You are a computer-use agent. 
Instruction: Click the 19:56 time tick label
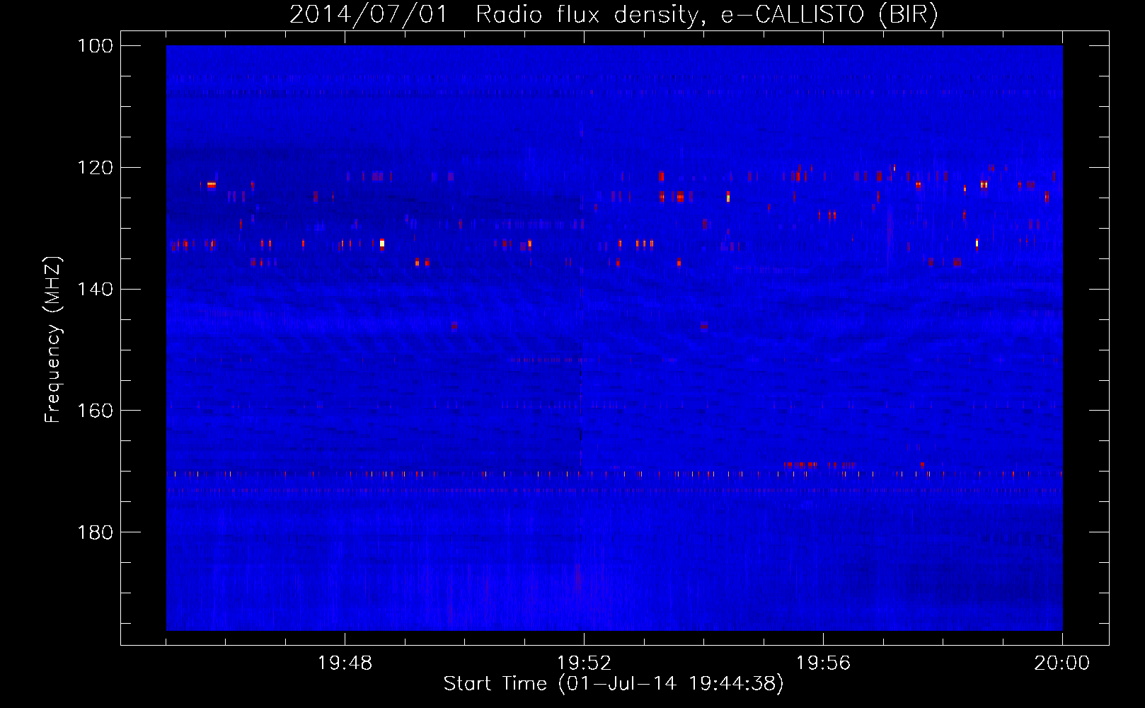point(823,663)
